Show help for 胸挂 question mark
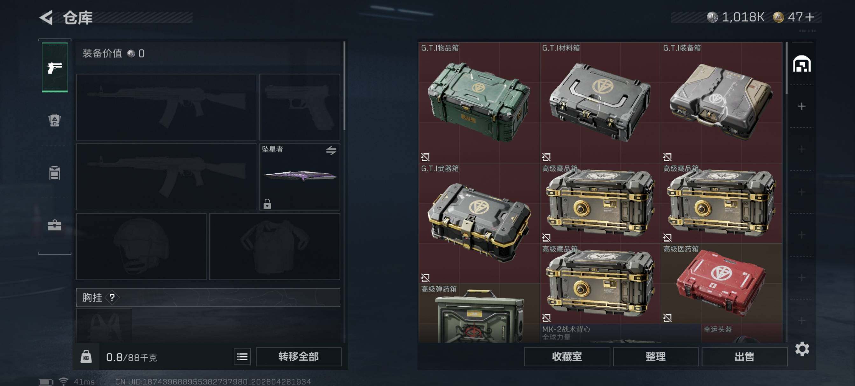Image resolution: width=855 pixels, height=386 pixels. click(x=112, y=297)
